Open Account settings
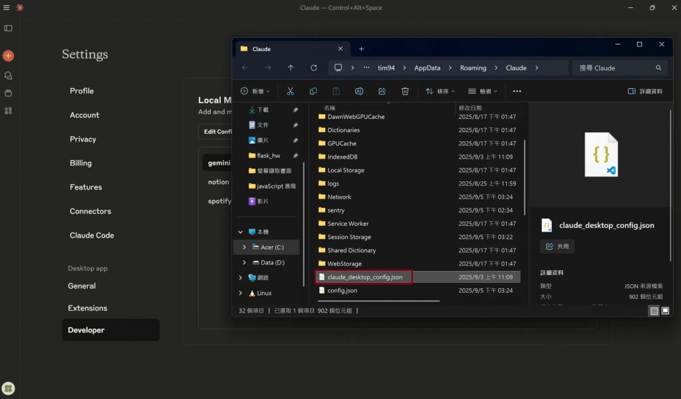The image size is (681, 399). tap(84, 115)
